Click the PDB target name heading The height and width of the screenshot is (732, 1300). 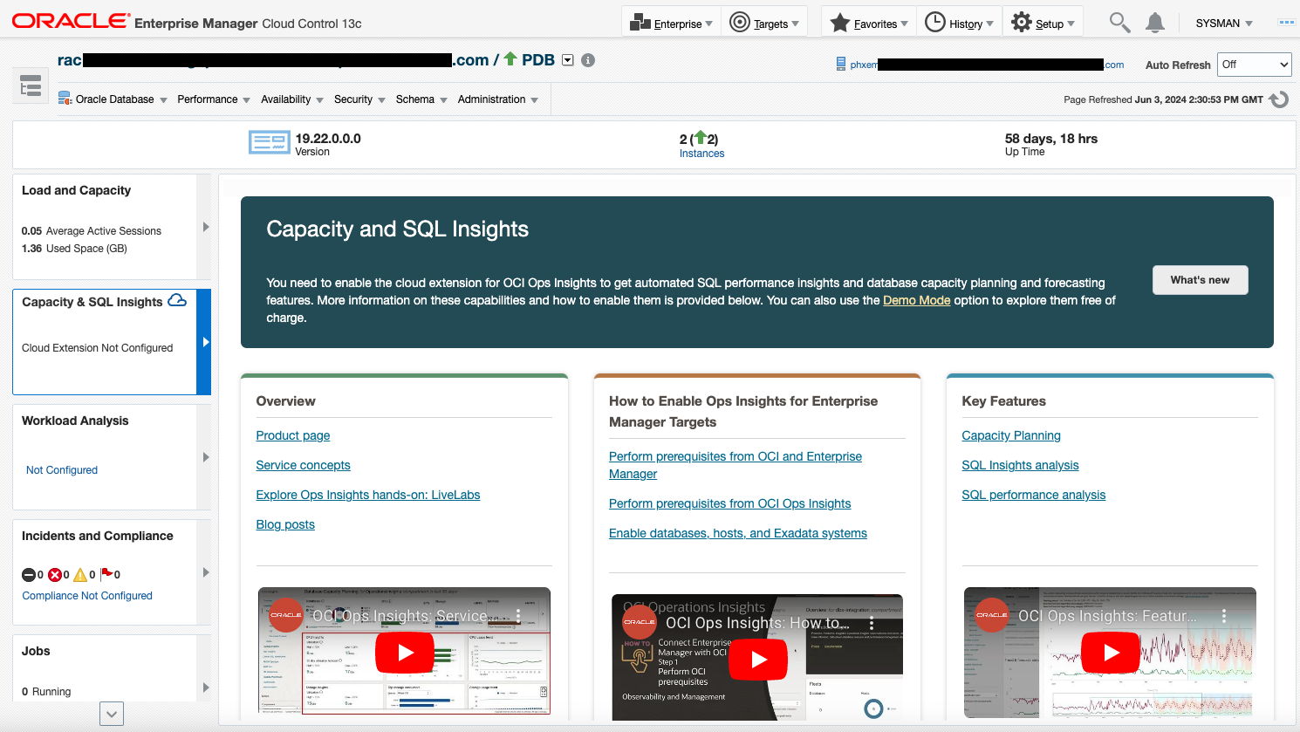(x=538, y=60)
